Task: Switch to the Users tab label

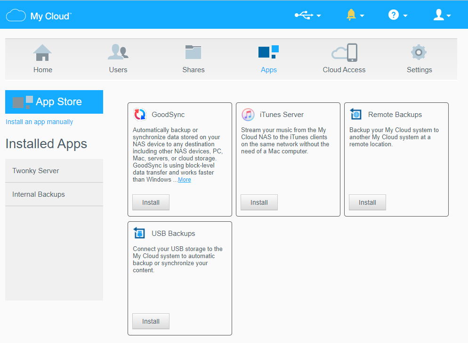Action: pyautogui.click(x=118, y=70)
